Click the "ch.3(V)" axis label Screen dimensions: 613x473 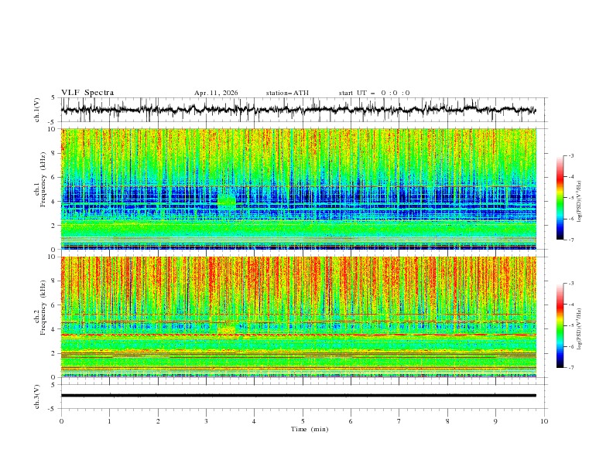click(x=37, y=396)
